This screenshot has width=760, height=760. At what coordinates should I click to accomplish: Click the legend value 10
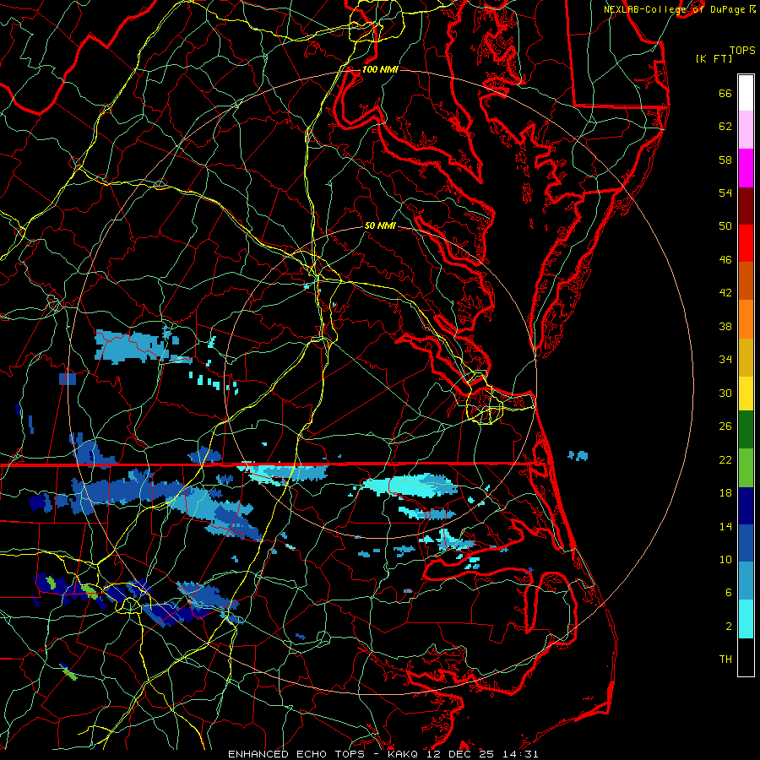pyautogui.click(x=725, y=559)
